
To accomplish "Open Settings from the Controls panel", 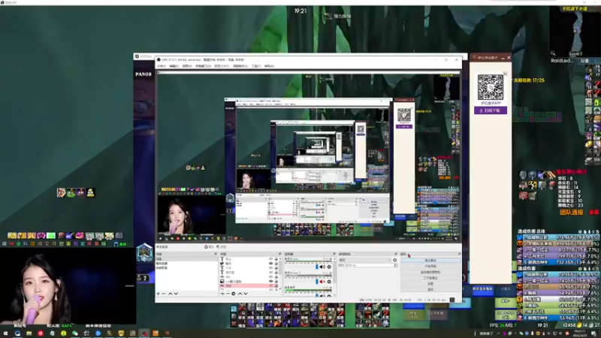I will point(430,284).
